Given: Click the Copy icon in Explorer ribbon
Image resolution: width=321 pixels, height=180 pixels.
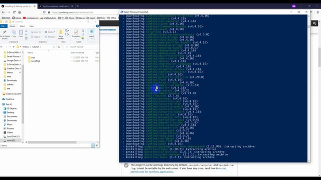Looking at the screenshot, I should [14, 33].
